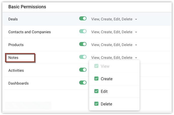The image size is (174, 115).
Task: Open Contacts and Companies permissions dropdown
Action: pos(136,32)
